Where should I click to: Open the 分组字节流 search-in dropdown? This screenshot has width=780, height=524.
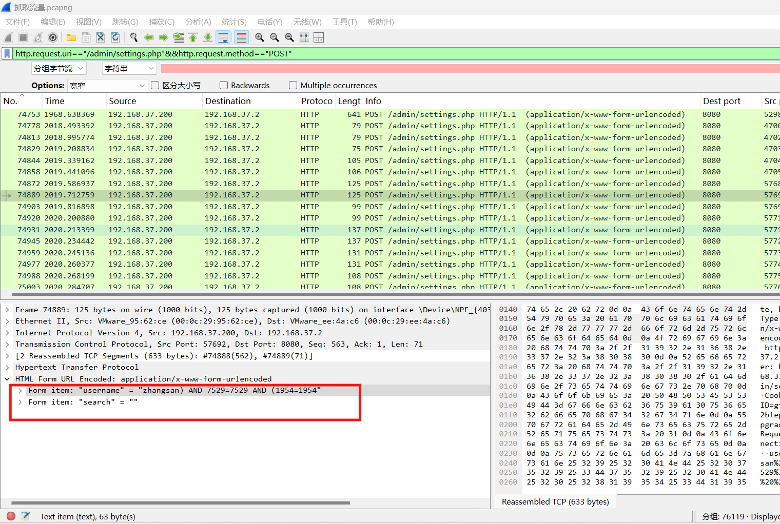click(x=59, y=68)
